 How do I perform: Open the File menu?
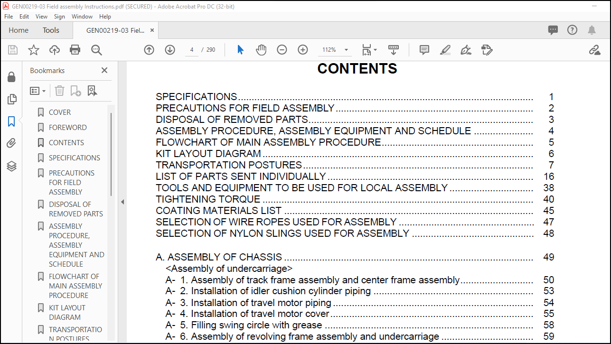tap(9, 16)
